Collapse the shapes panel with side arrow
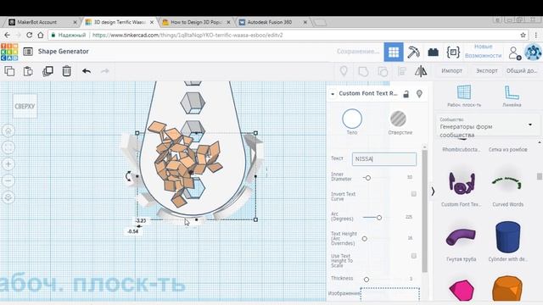Viewport: 543px width, 305px height. tap(433, 191)
